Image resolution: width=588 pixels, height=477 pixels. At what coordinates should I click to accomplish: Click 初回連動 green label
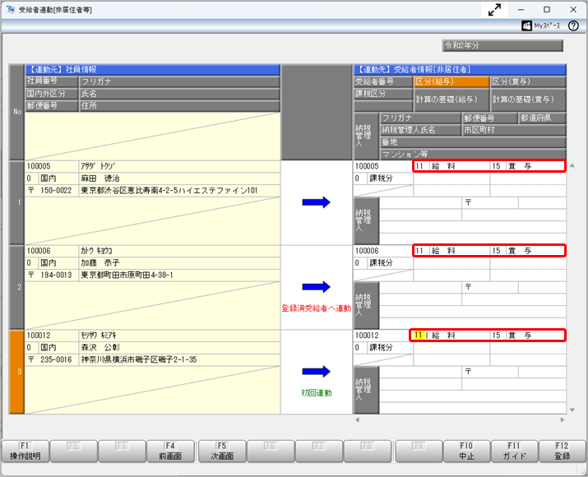tap(316, 393)
